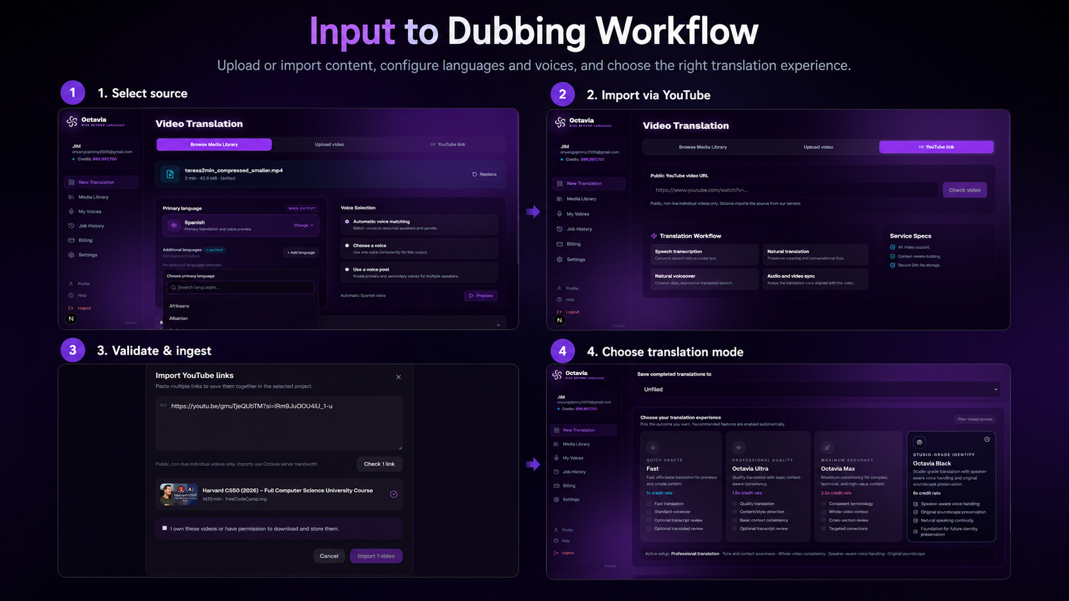This screenshot has width=1069, height=601.
Task: Select the Choose a voice radio option
Action: (347, 245)
